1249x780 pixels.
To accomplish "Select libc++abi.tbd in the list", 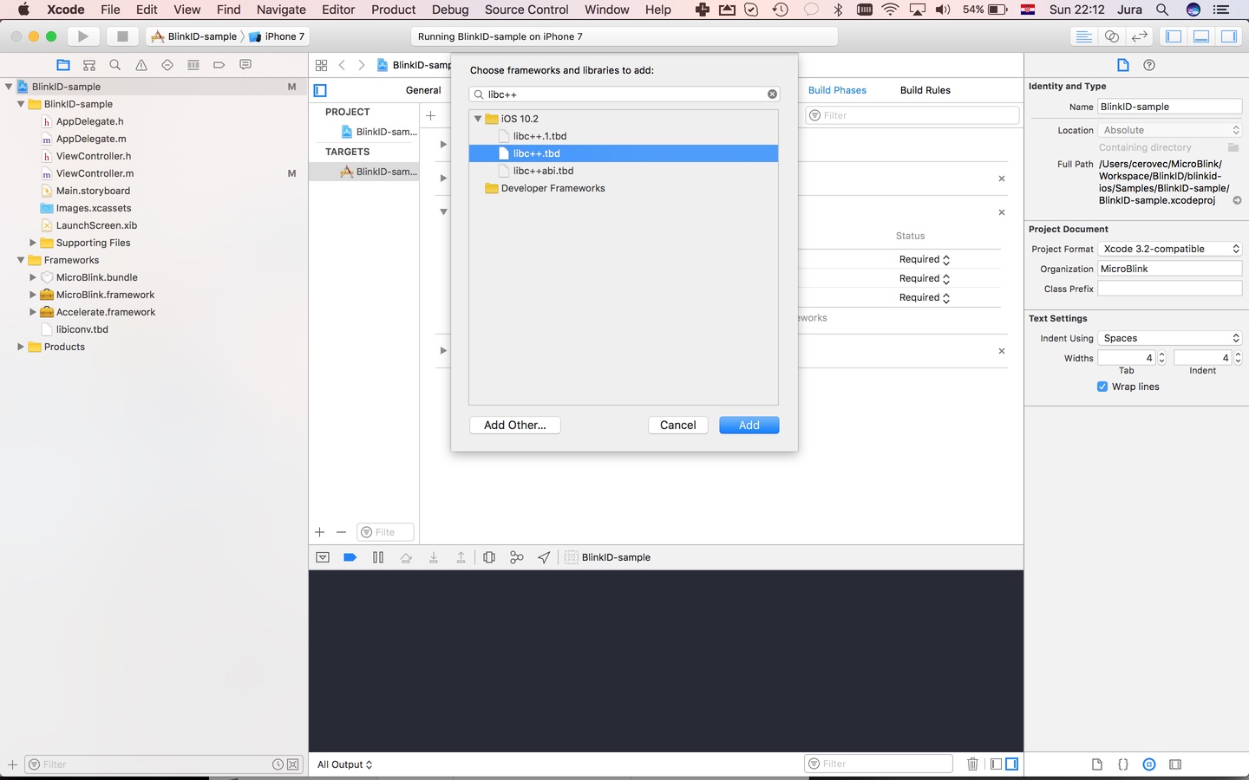I will (624, 171).
